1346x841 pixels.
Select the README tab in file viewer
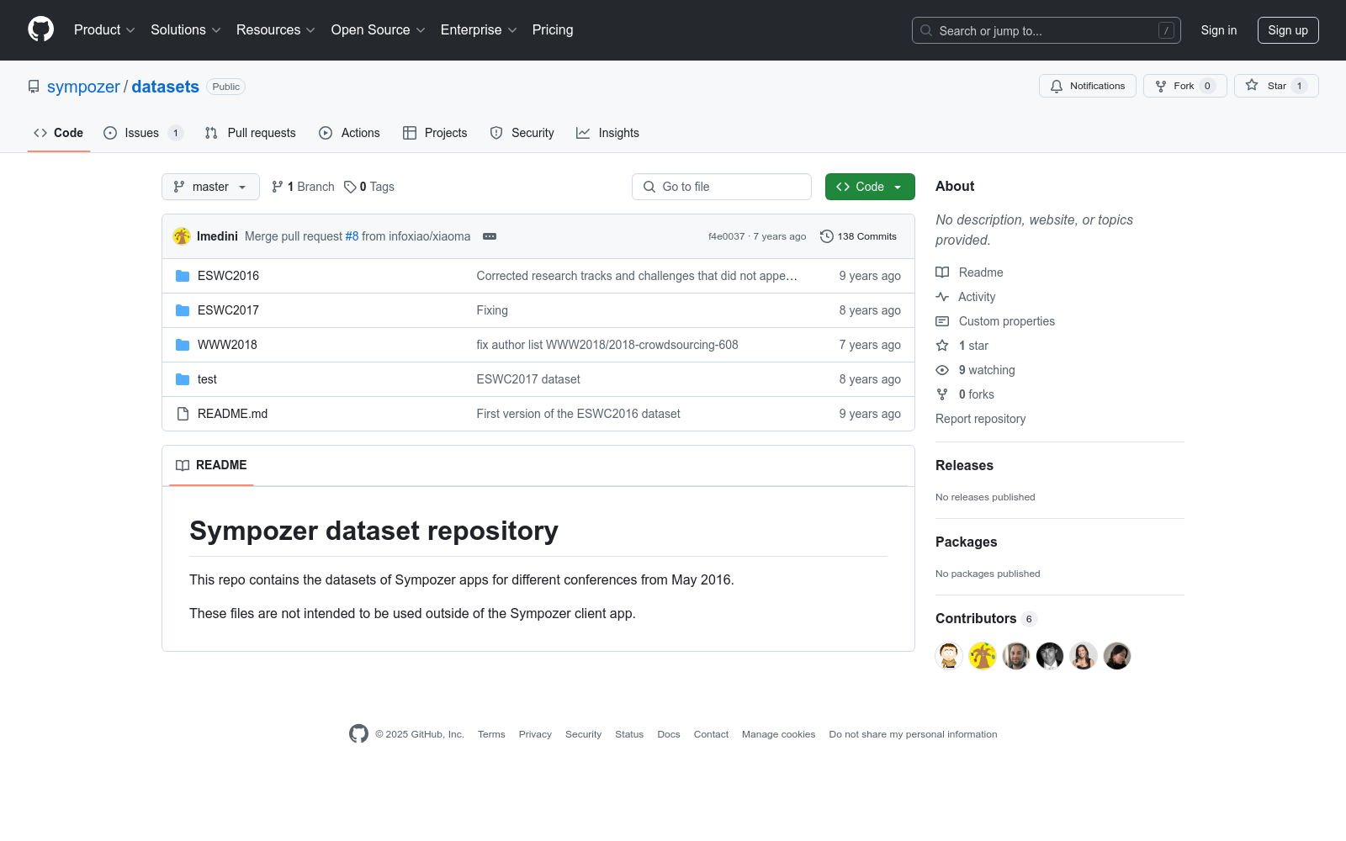pos(211,465)
